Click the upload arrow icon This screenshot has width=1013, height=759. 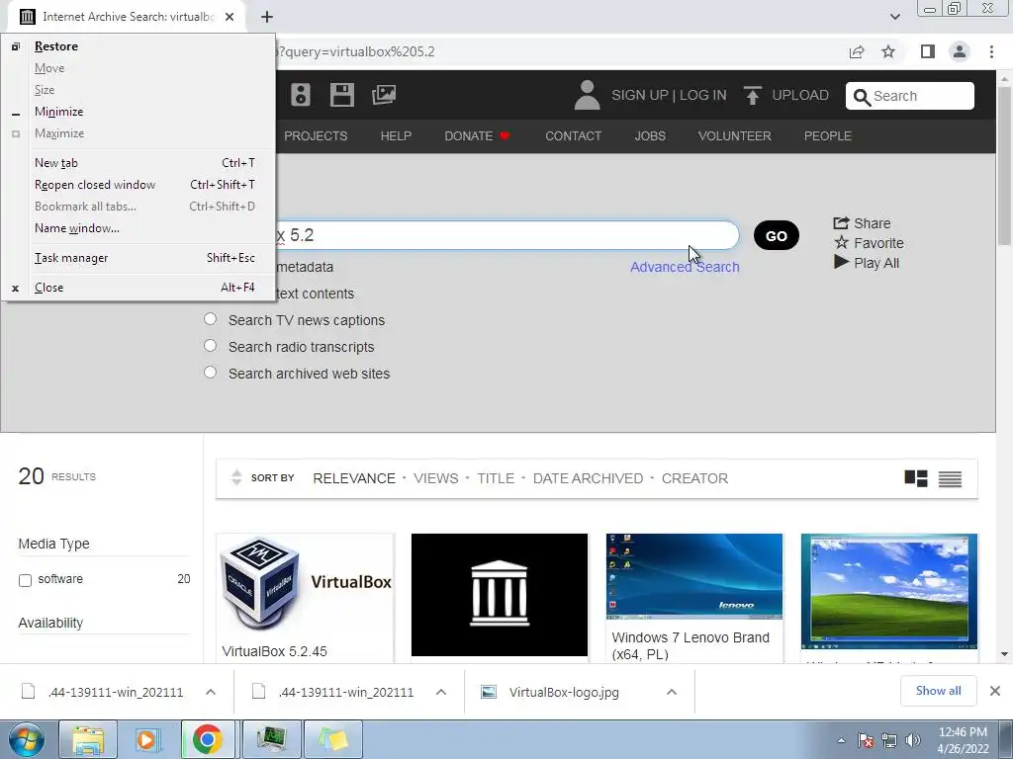click(752, 95)
